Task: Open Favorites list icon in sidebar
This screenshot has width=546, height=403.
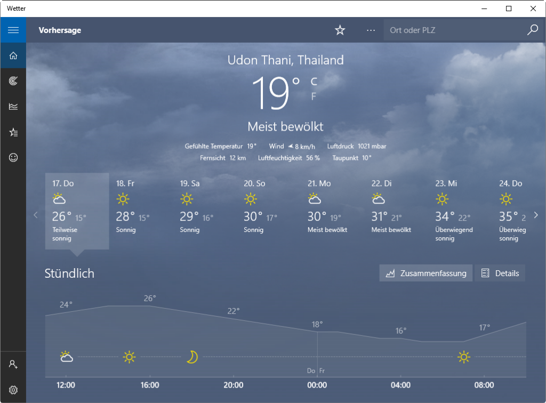Action: point(13,132)
